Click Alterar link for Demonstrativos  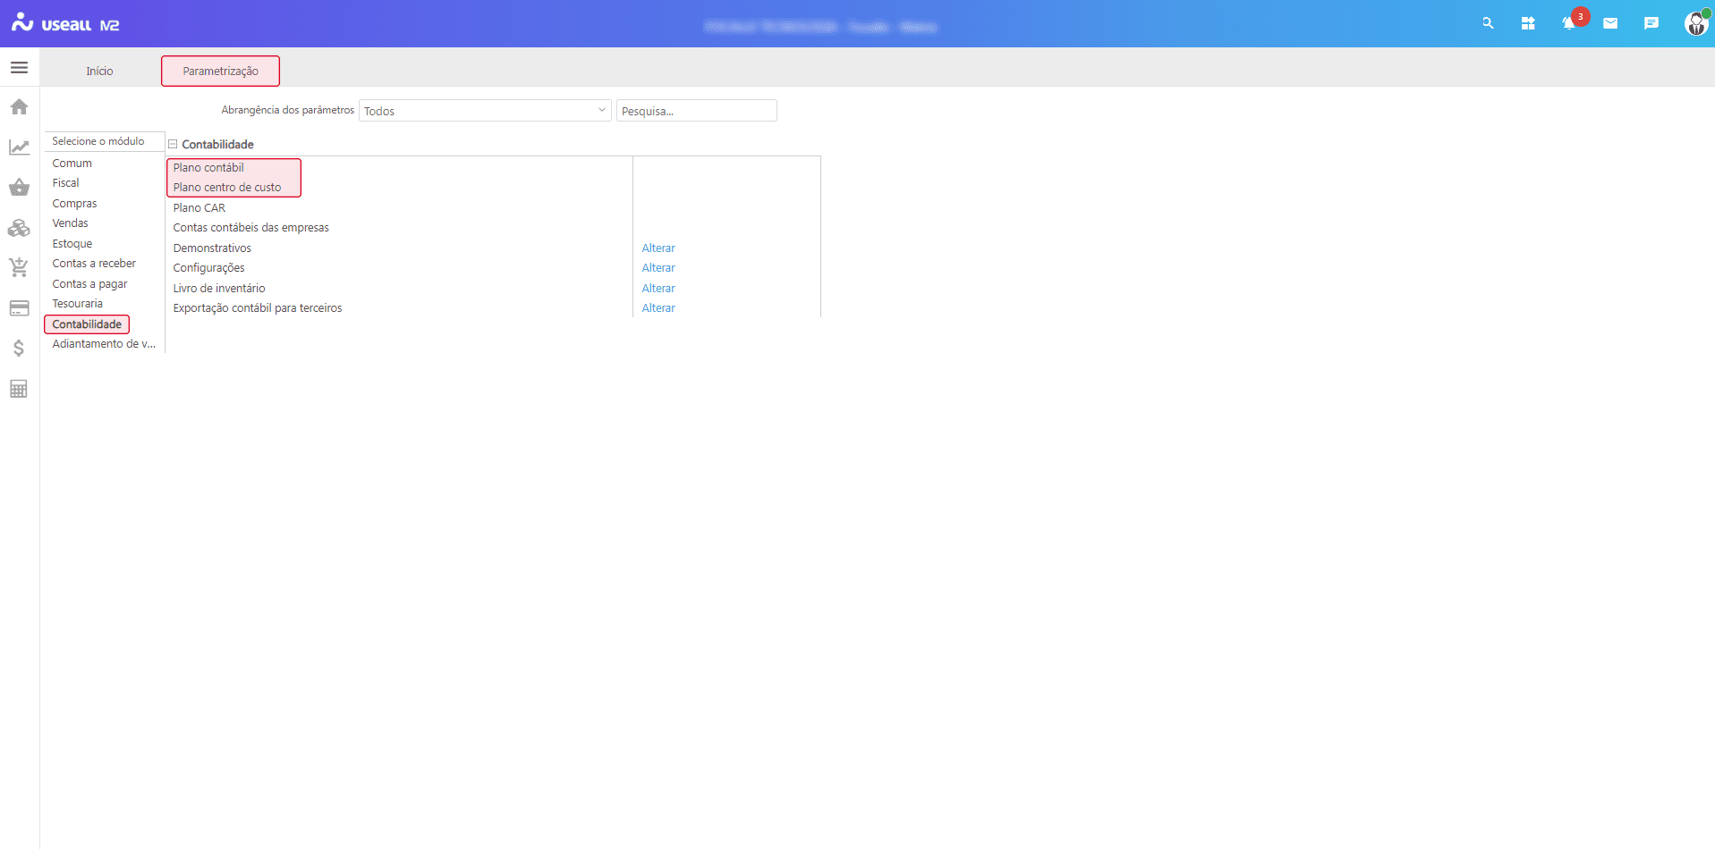point(658,248)
